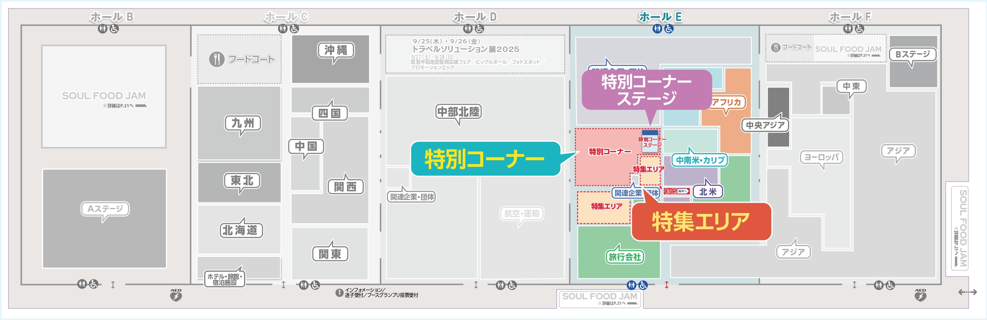Image resolution: width=987 pixels, height=320 pixels.
Task: Click the AED icon below Hall B
Action: pos(176,295)
